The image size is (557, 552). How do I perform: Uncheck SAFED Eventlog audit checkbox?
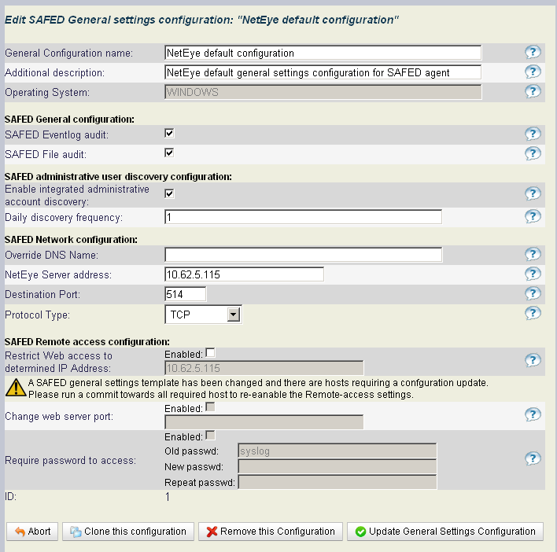169,134
